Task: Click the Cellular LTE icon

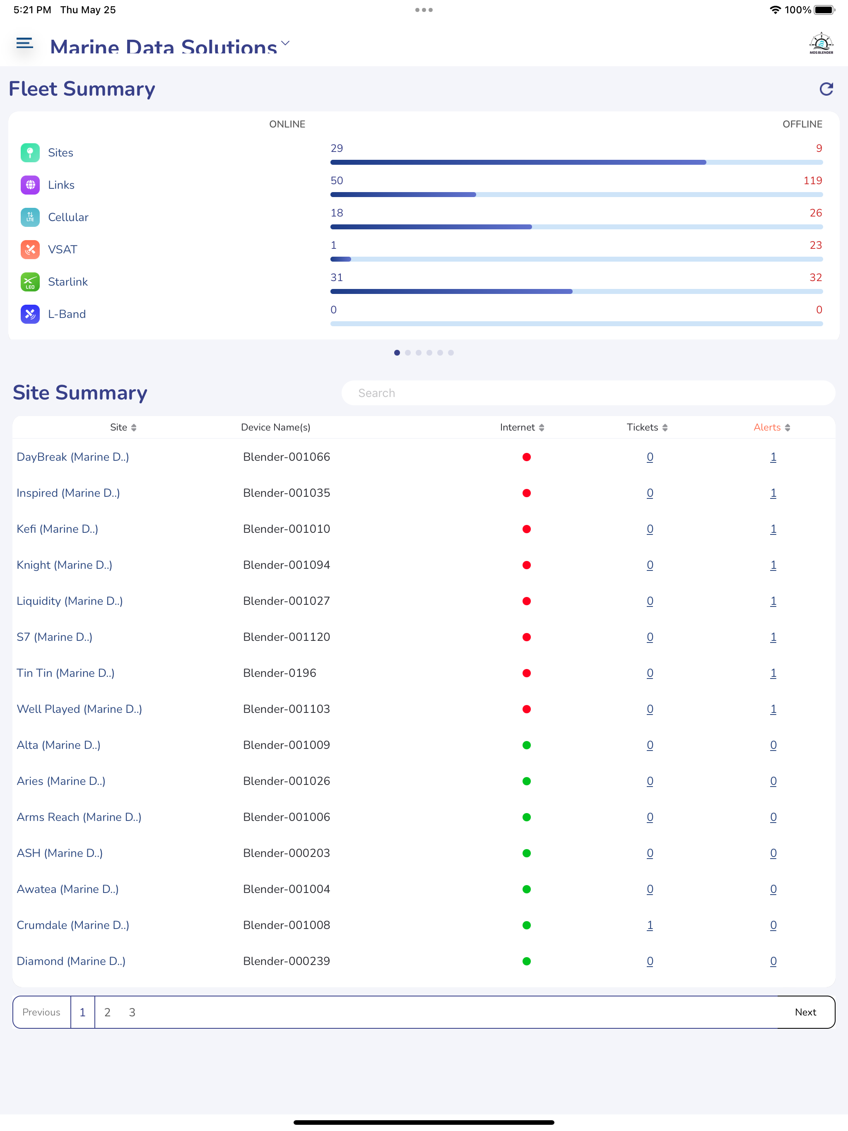Action: click(30, 217)
